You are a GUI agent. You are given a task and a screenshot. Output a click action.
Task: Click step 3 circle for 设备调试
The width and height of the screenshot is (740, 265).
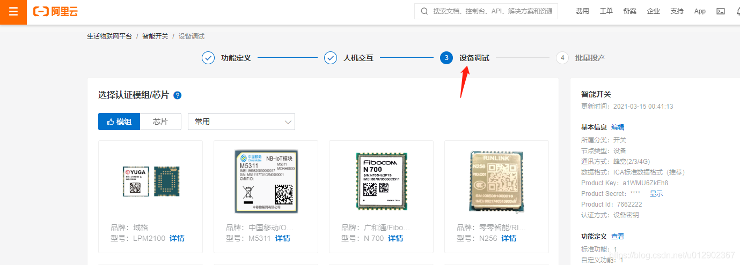(x=446, y=58)
